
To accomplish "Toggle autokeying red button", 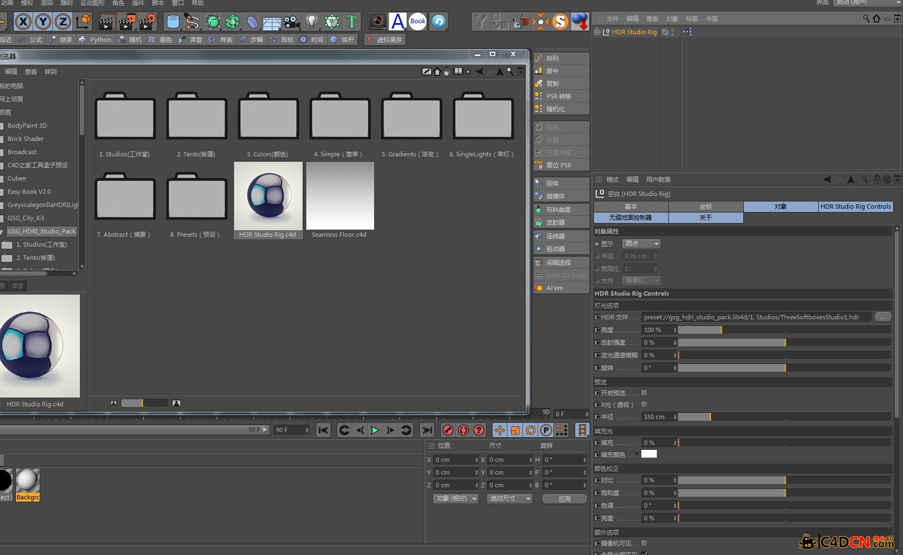I will [x=463, y=430].
